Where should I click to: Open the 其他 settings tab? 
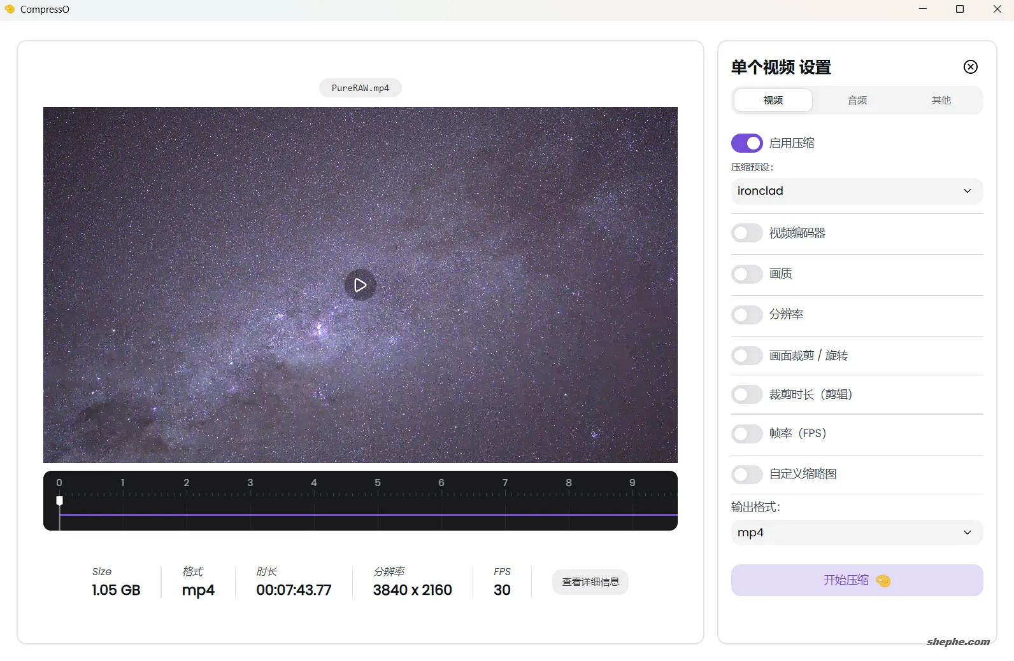pos(941,100)
